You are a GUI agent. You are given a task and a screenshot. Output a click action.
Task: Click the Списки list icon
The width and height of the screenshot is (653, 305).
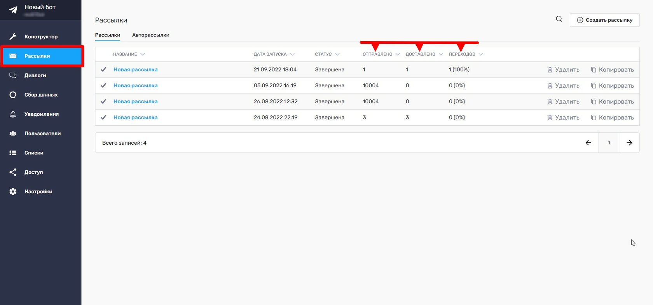coord(13,153)
